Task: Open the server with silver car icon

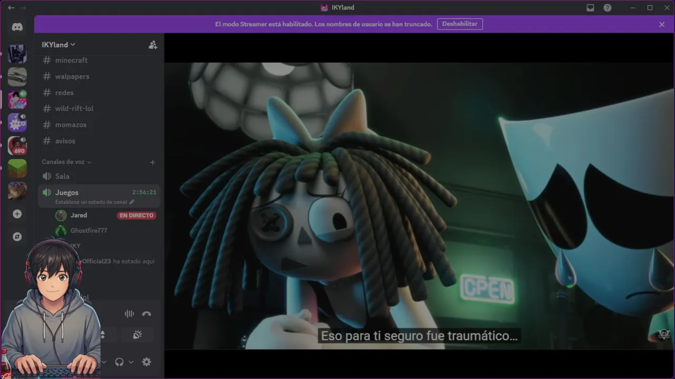Action: [x=17, y=77]
